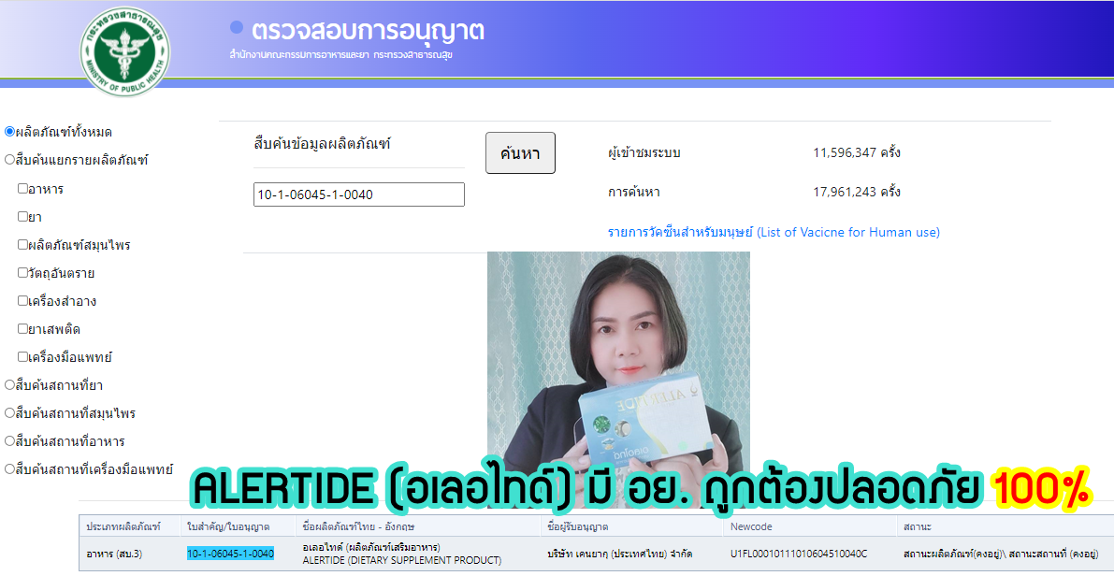The height and width of the screenshot is (576, 1114).
Task: Open the List of Vaccine for Human use link
Action: click(x=774, y=232)
